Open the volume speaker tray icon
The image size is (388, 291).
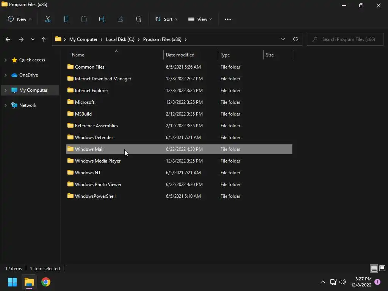(343, 282)
